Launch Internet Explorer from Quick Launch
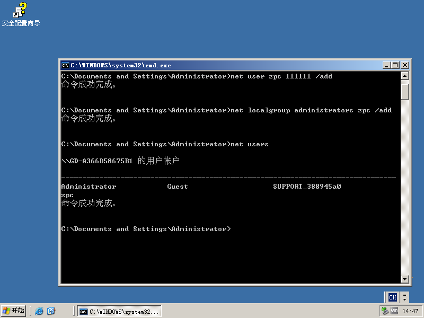Image resolution: width=424 pixels, height=318 pixels. pyautogui.click(x=39, y=311)
